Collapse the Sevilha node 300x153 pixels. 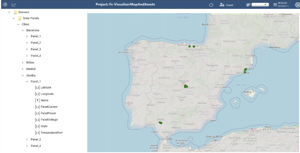coord(23,75)
